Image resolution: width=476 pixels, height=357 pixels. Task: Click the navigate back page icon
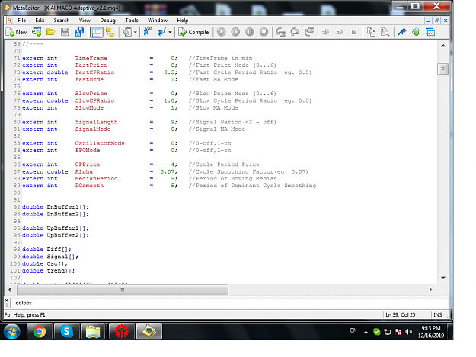click(x=127, y=32)
